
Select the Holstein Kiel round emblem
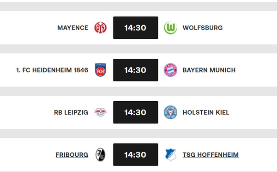(x=170, y=112)
